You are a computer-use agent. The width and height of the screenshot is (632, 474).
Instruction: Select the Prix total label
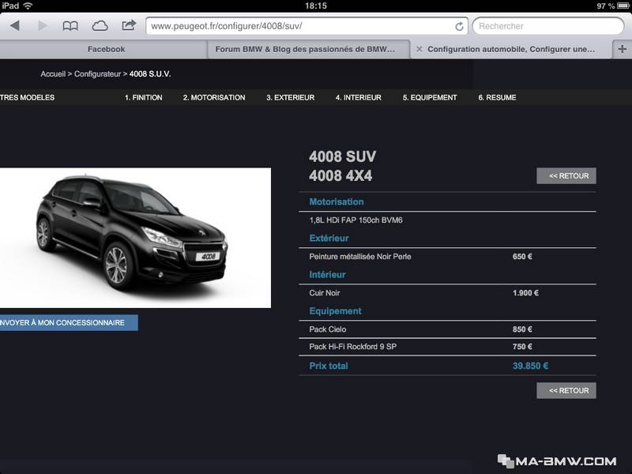(x=329, y=366)
